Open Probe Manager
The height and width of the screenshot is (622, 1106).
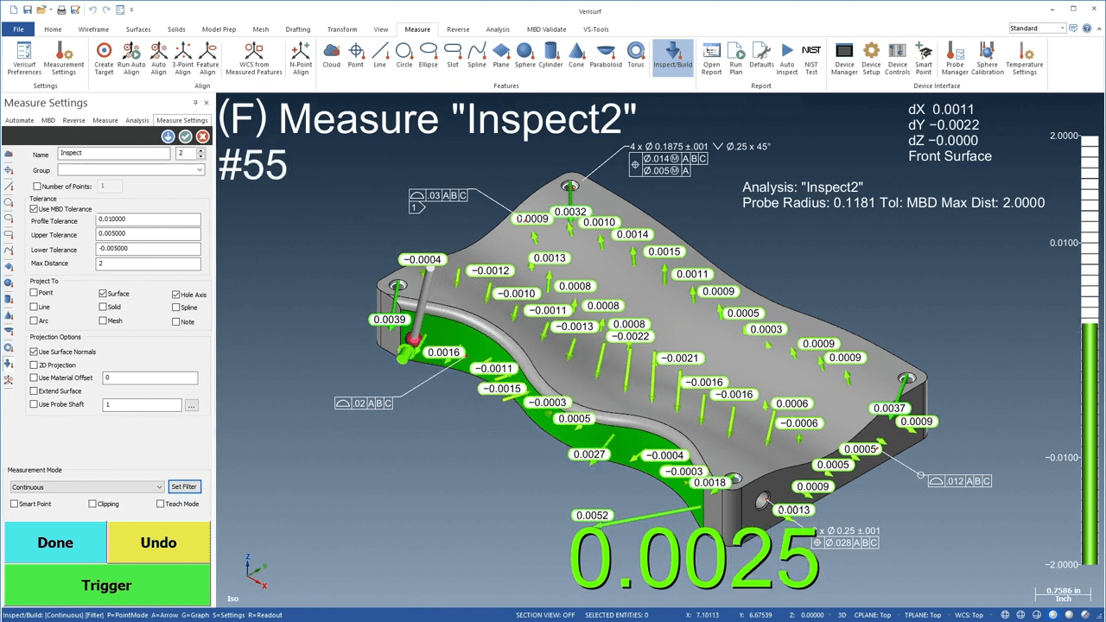tap(955, 59)
